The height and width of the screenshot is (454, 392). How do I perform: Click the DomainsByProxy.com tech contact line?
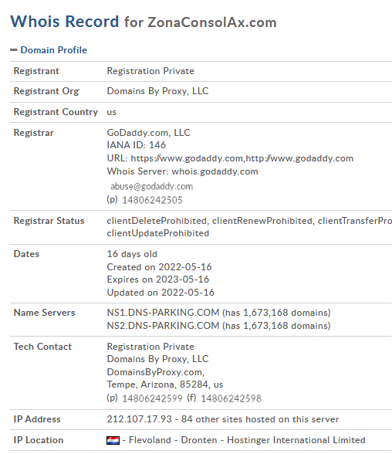pyautogui.click(x=156, y=372)
